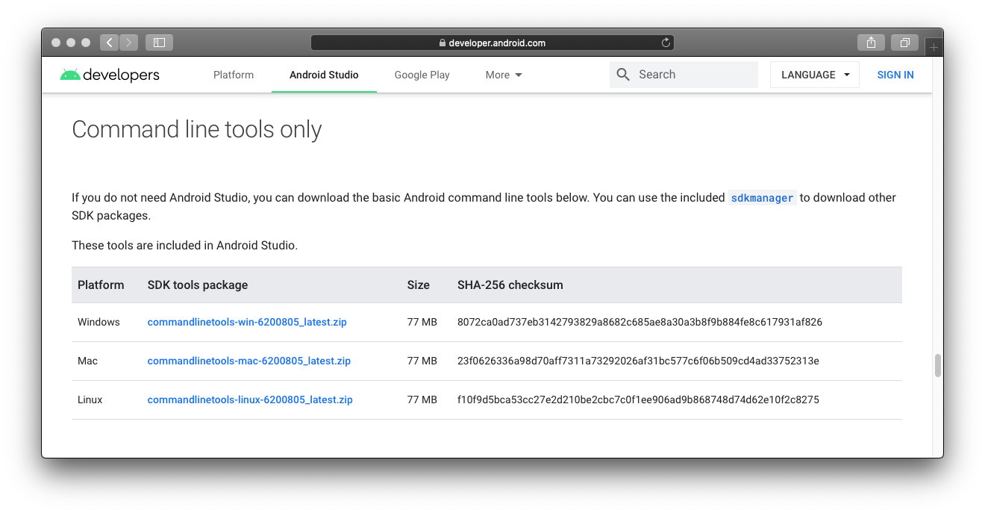985x513 pixels.
Task: Show all tabs overview icon
Action: (x=904, y=43)
